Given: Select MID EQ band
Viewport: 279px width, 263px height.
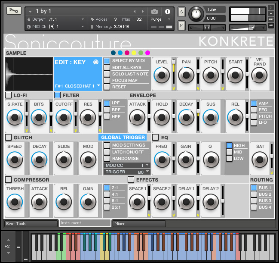Looking at the screenshot, I should tap(229, 152).
